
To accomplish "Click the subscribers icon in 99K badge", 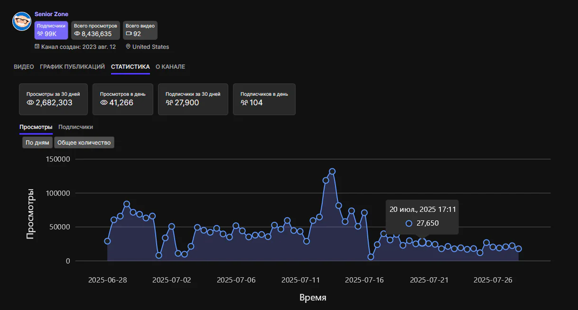I will click(40, 34).
